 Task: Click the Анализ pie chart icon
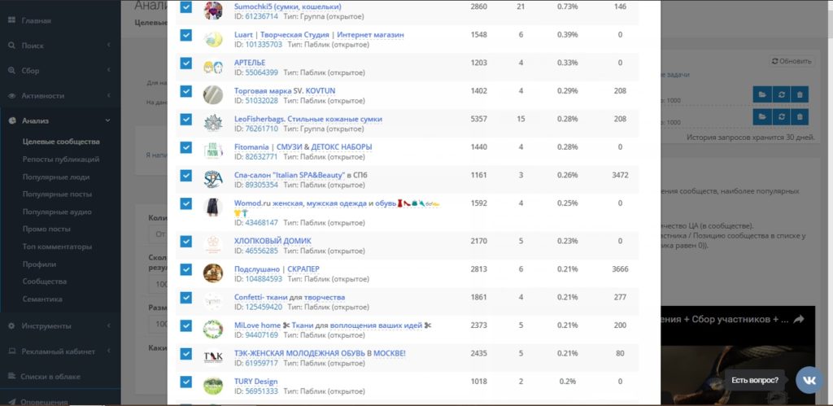[11, 120]
